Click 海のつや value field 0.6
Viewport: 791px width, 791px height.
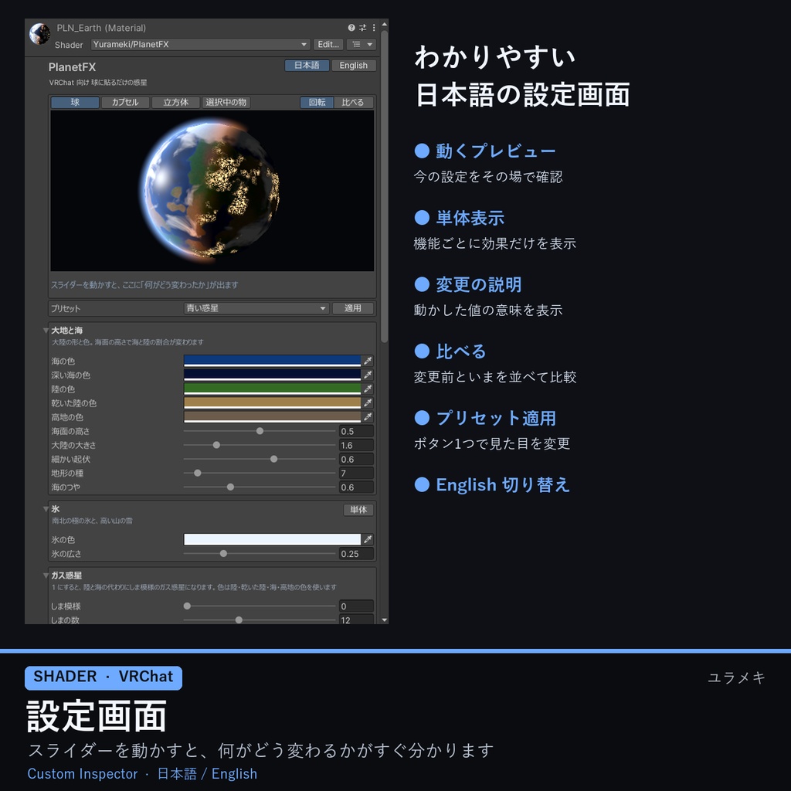coord(356,487)
